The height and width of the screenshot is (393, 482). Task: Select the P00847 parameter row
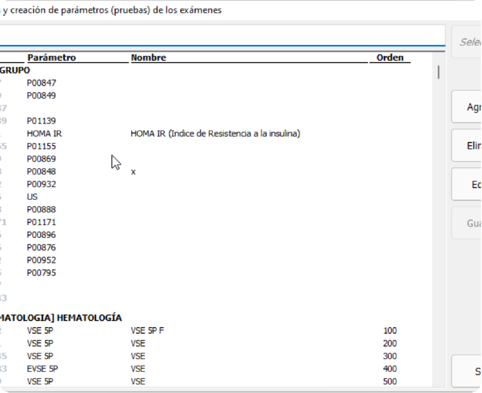(41, 83)
